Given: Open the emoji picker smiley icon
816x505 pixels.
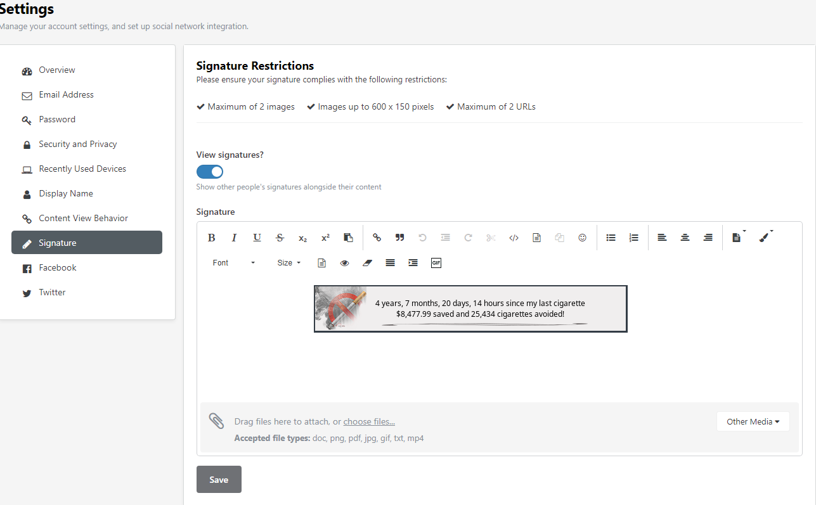Looking at the screenshot, I should [583, 238].
